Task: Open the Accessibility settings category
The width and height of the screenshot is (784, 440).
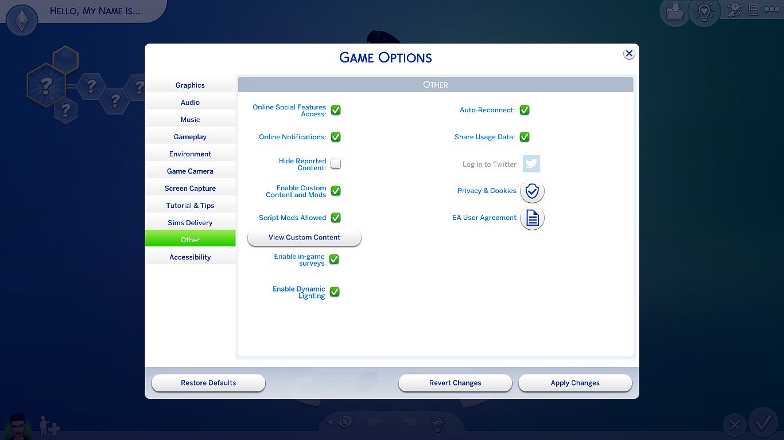Action: pyautogui.click(x=190, y=257)
